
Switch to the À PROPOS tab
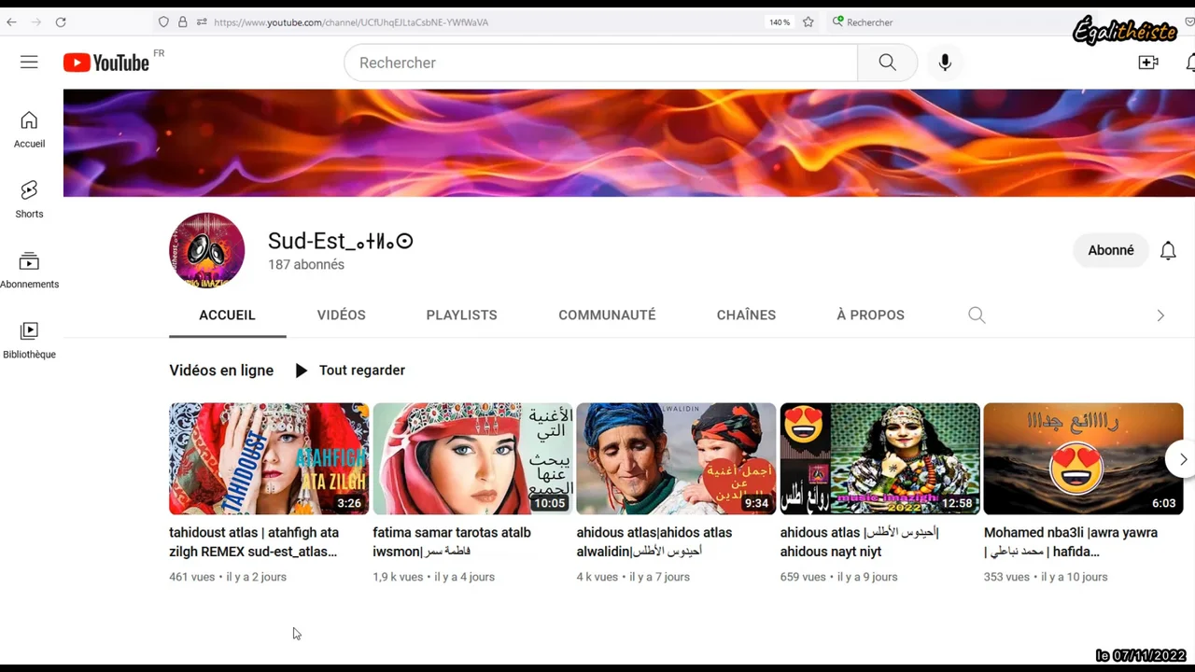point(870,315)
